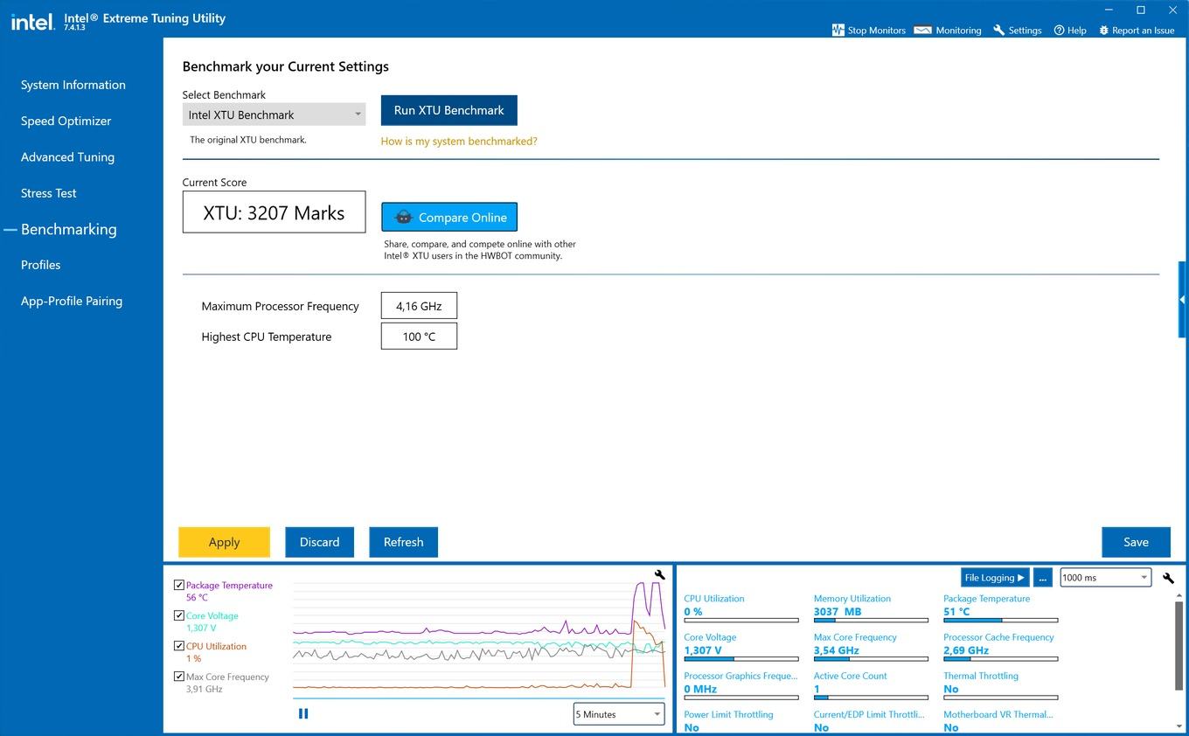Open Settings with the wrench icon
This screenshot has height=736, width=1189.
[1018, 30]
